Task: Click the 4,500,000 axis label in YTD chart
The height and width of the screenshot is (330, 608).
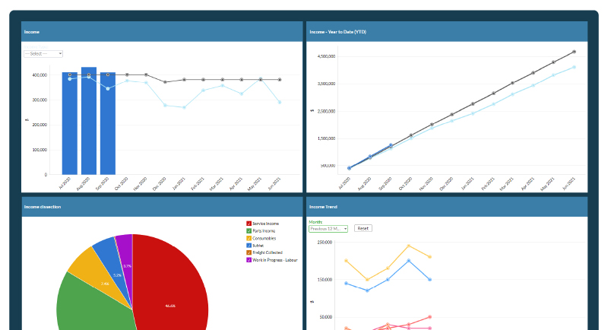Action: click(326, 56)
